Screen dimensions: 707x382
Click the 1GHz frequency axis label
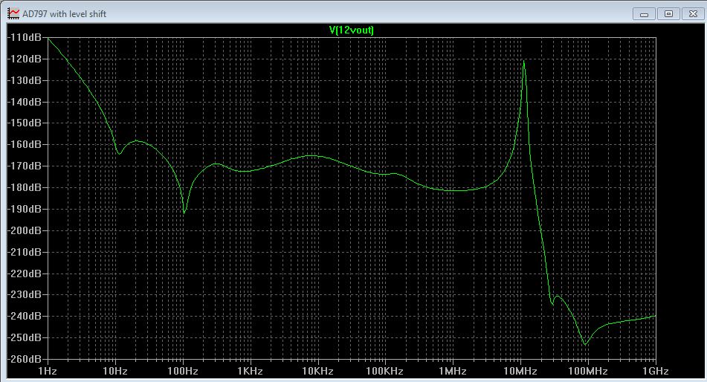tap(655, 371)
